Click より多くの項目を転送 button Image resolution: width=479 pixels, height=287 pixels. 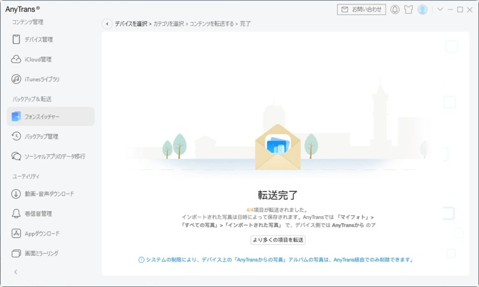click(x=278, y=240)
